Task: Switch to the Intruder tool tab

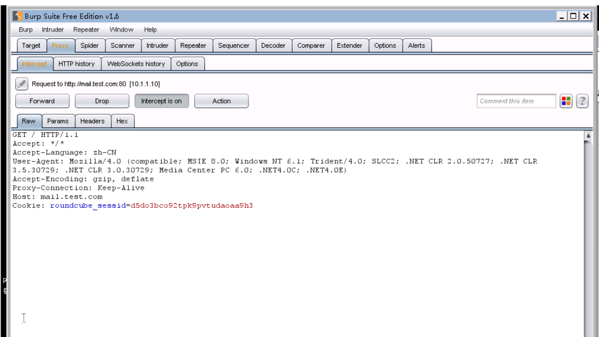Action: click(x=158, y=46)
